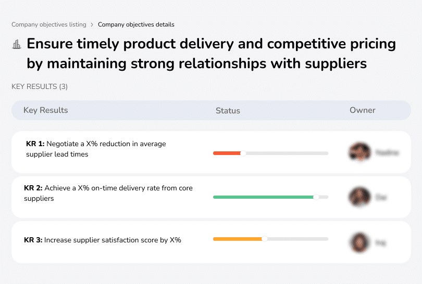This screenshot has width=422, height=284.
Task: Click Company objectives details breadcrumb
Action: point(136,24)
